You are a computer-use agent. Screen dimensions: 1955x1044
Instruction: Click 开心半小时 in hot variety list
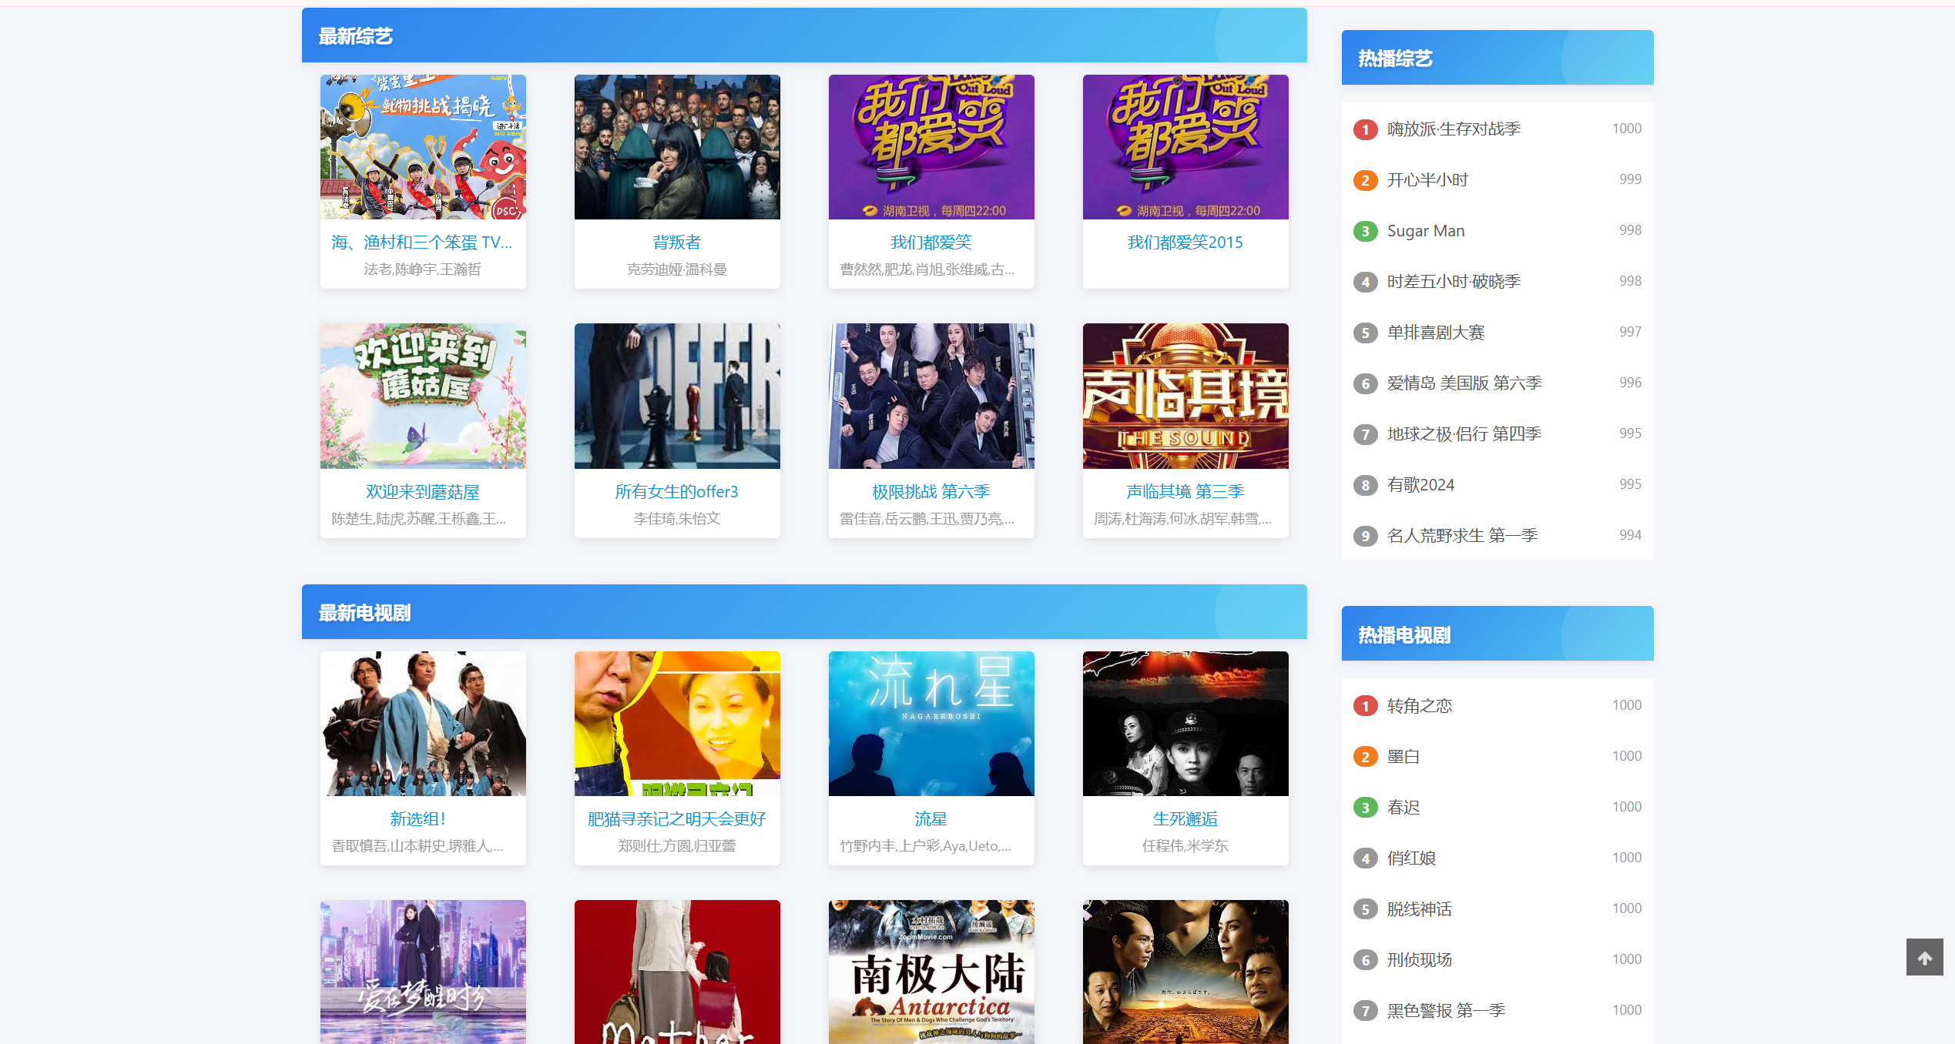point(1427,180)
